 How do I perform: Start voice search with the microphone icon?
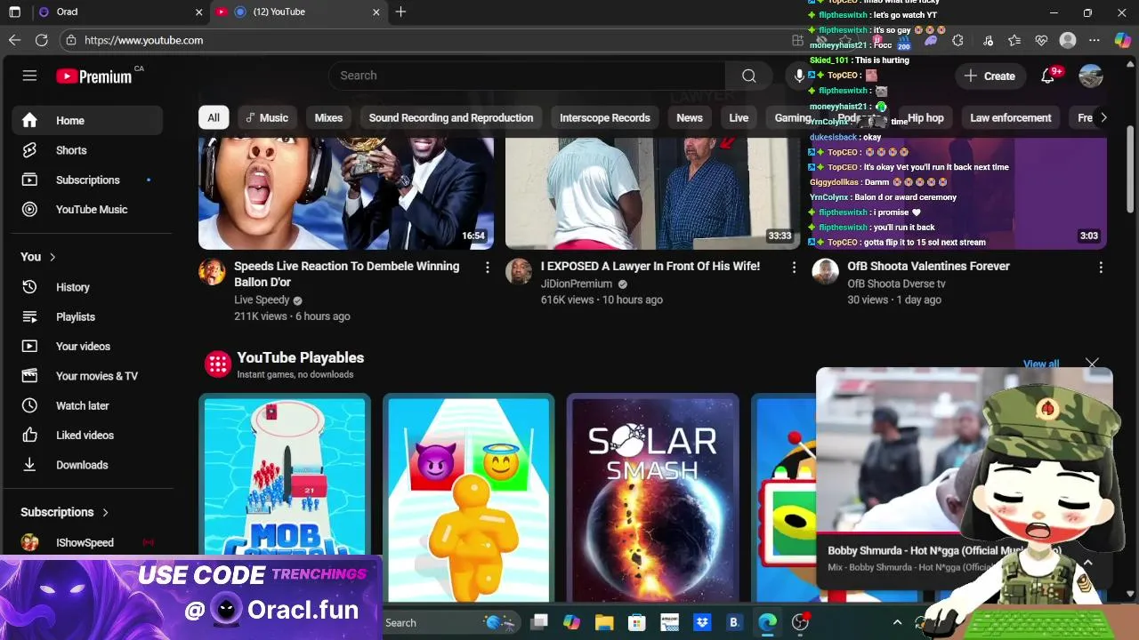[799, 76]
